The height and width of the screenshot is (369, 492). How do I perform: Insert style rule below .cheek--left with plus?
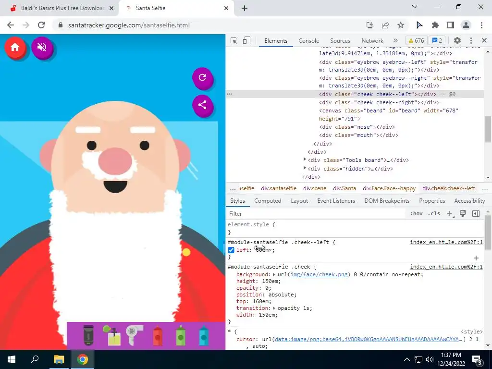(476, 258)
